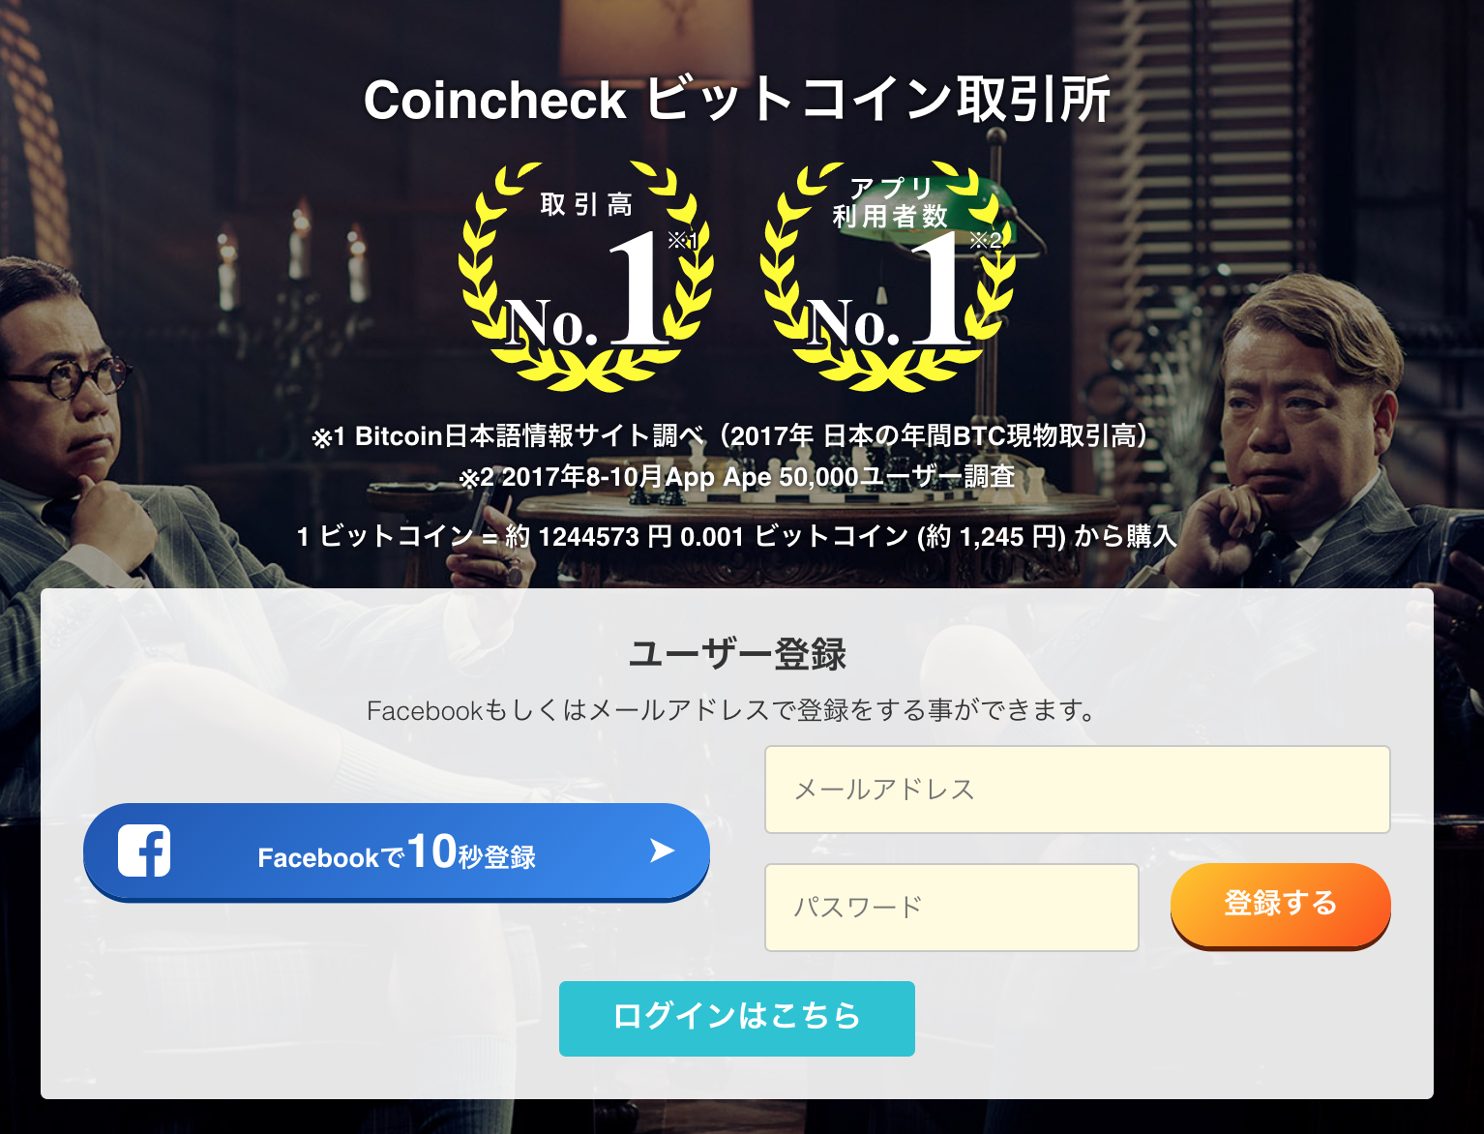The image size is (1484, 1134).
Task: Click the ※2 App Ape 50,000ユーザー調査 footnote
Action: coord(737,477)
